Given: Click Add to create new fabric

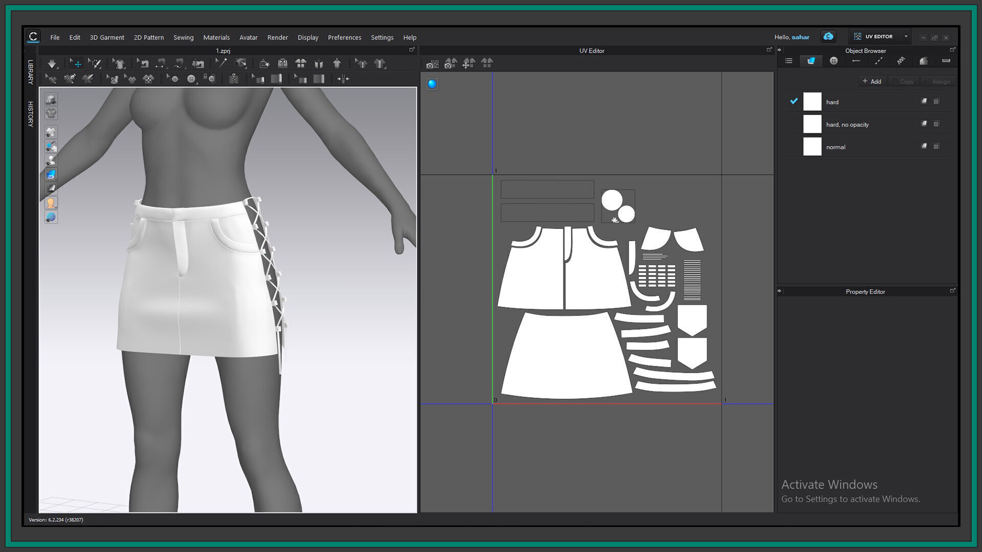Looking at the screenshot, I should tap(872, 81).
